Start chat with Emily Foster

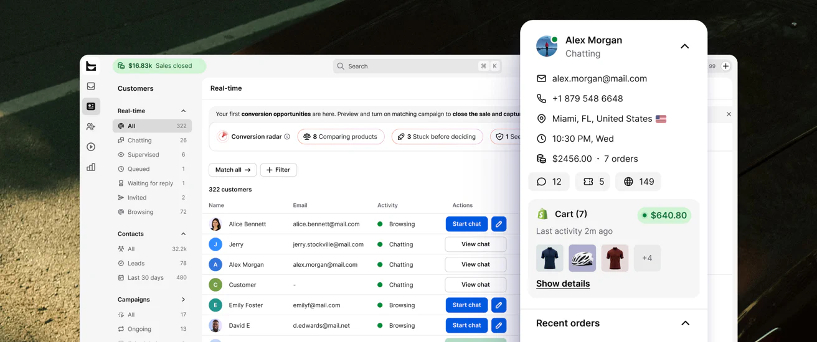click(x=466, y=305)
